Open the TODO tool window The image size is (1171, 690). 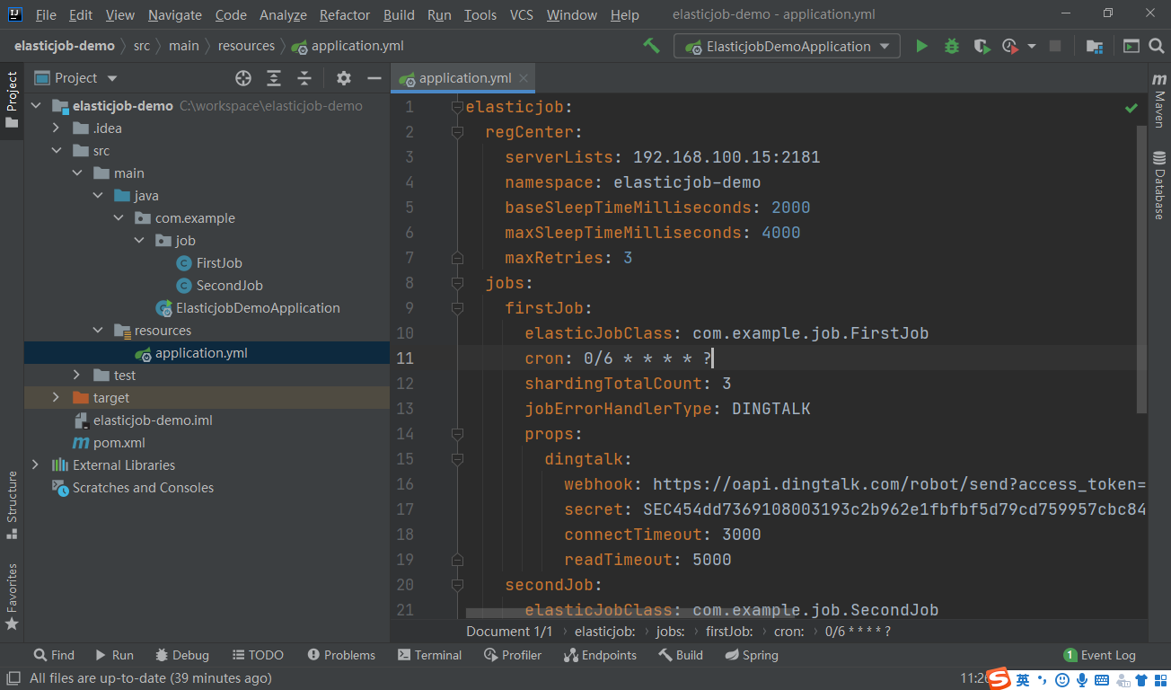[x=258, y=655]
